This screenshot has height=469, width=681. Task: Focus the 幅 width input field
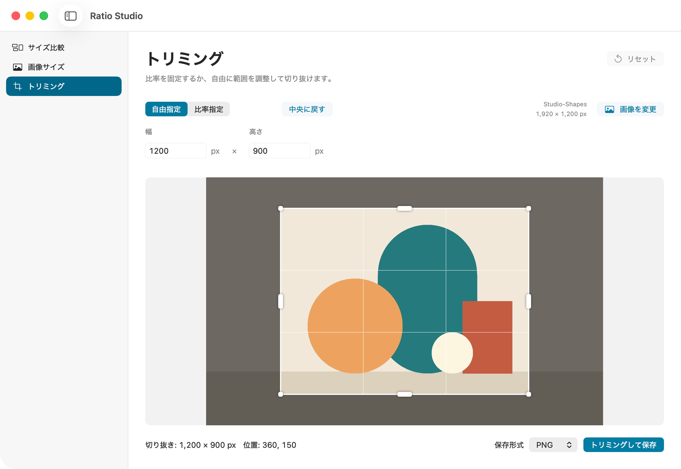click(x=176, y=151)
